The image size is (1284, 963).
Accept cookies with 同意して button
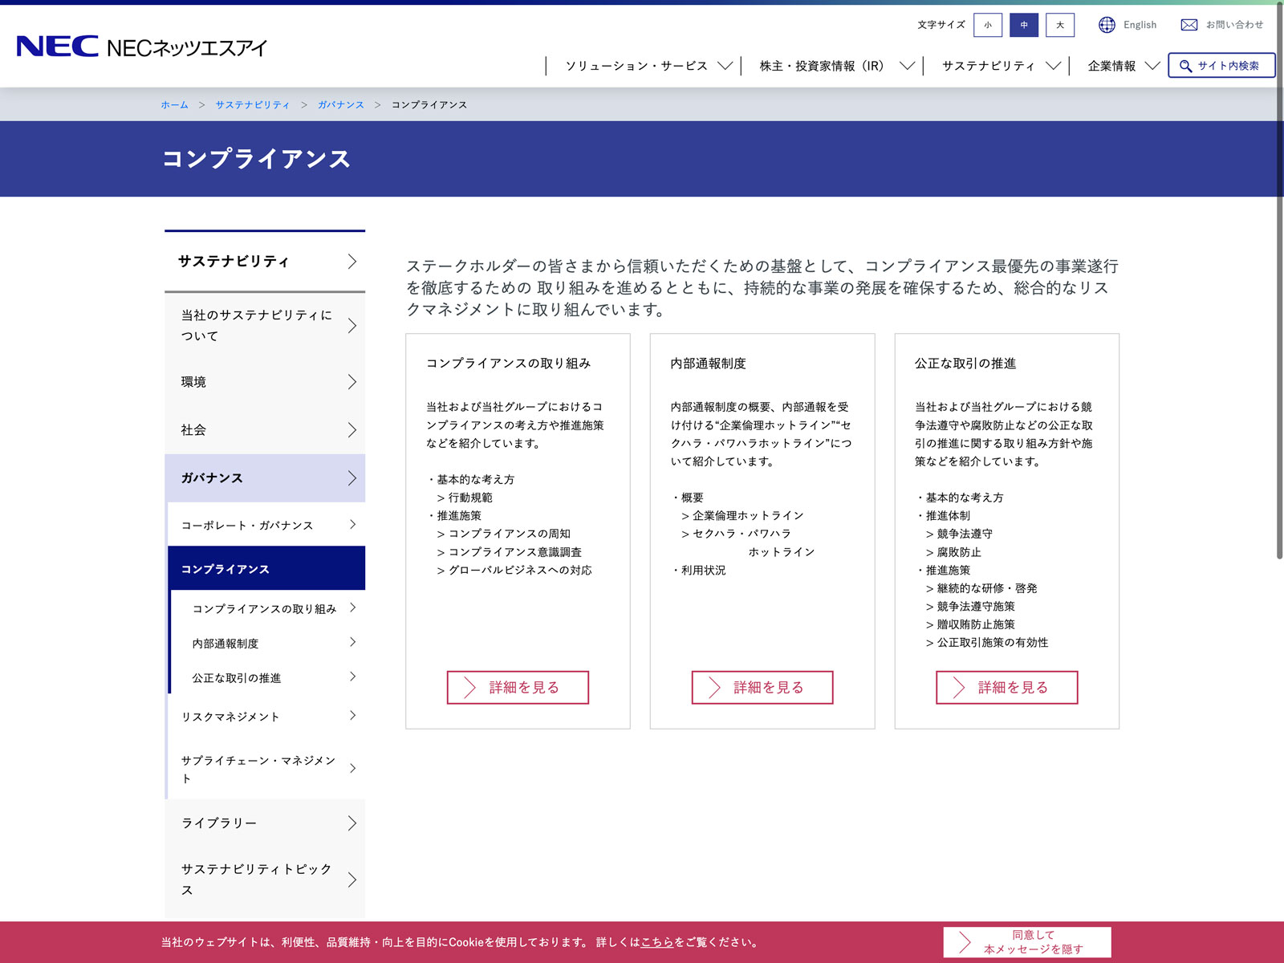coord(1026,942)
